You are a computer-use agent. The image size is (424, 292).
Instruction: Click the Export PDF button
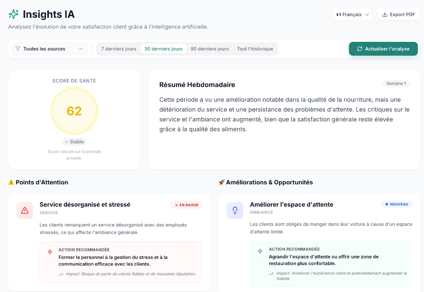click(398, 14)
